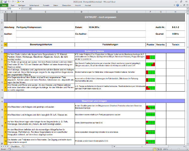Select column C header

pyautogui.click(x=45, y=12)
